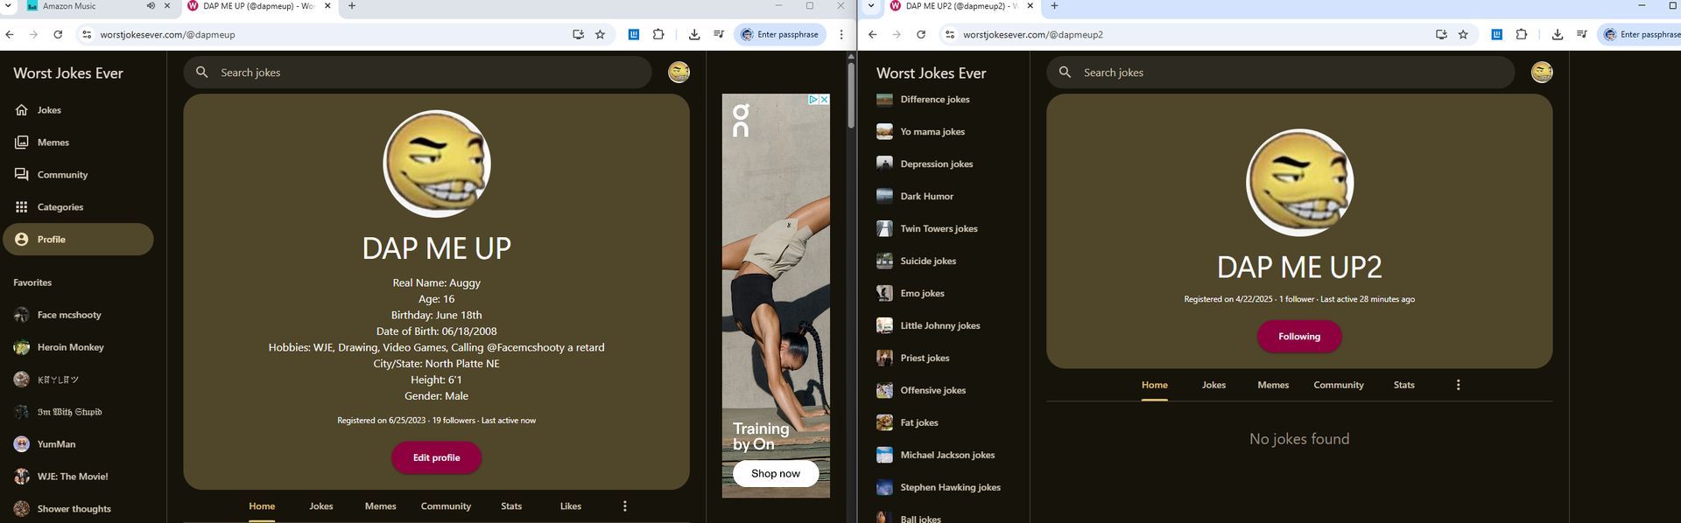Image resolution: width=1681 pixels, height=523 pixels.
Task: Click the Edit profile button
Action: 436,457
